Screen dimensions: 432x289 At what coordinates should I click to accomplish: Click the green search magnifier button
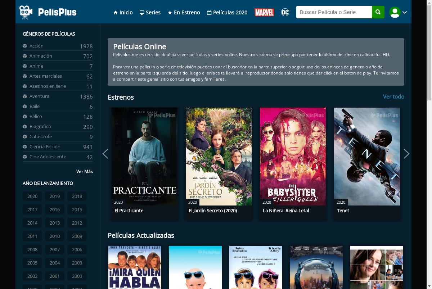[378, 12]
